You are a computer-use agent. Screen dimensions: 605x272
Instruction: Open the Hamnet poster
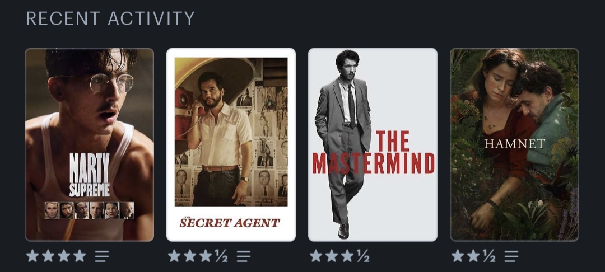(x=514, y=144)
